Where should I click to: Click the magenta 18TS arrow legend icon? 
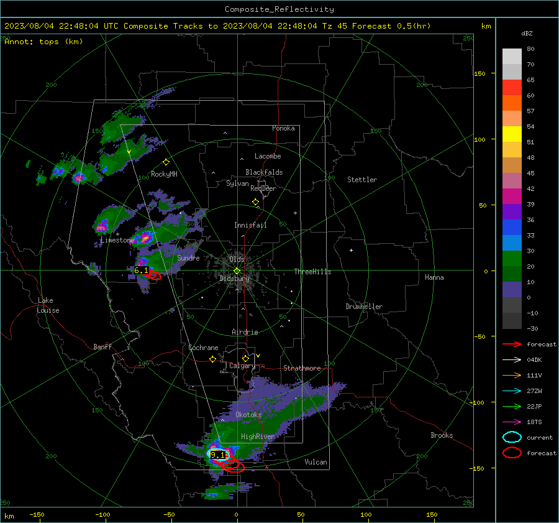point(512,422)
